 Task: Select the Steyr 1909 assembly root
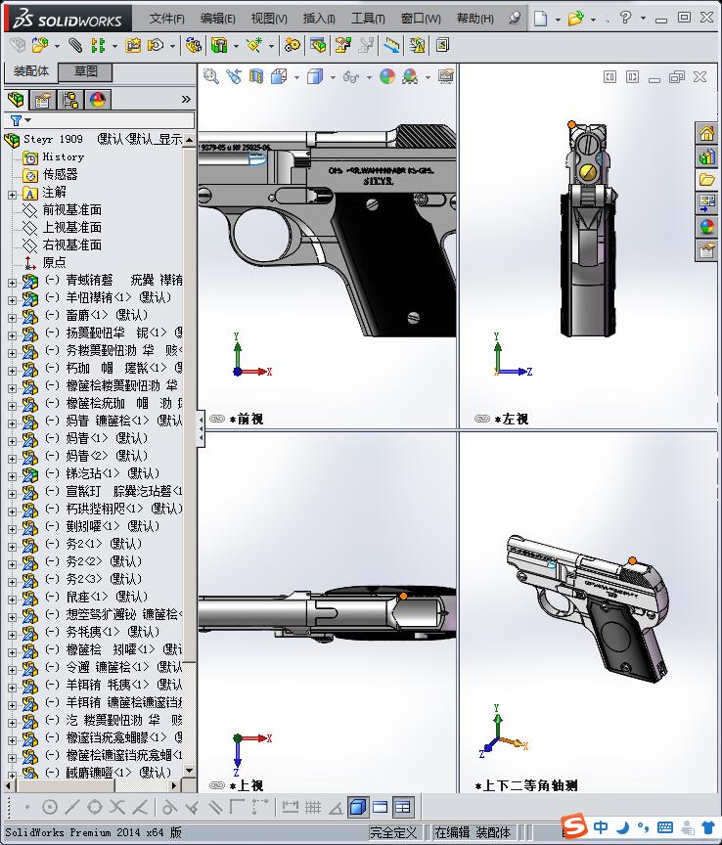pyautogui.click(x=53, y=139)
